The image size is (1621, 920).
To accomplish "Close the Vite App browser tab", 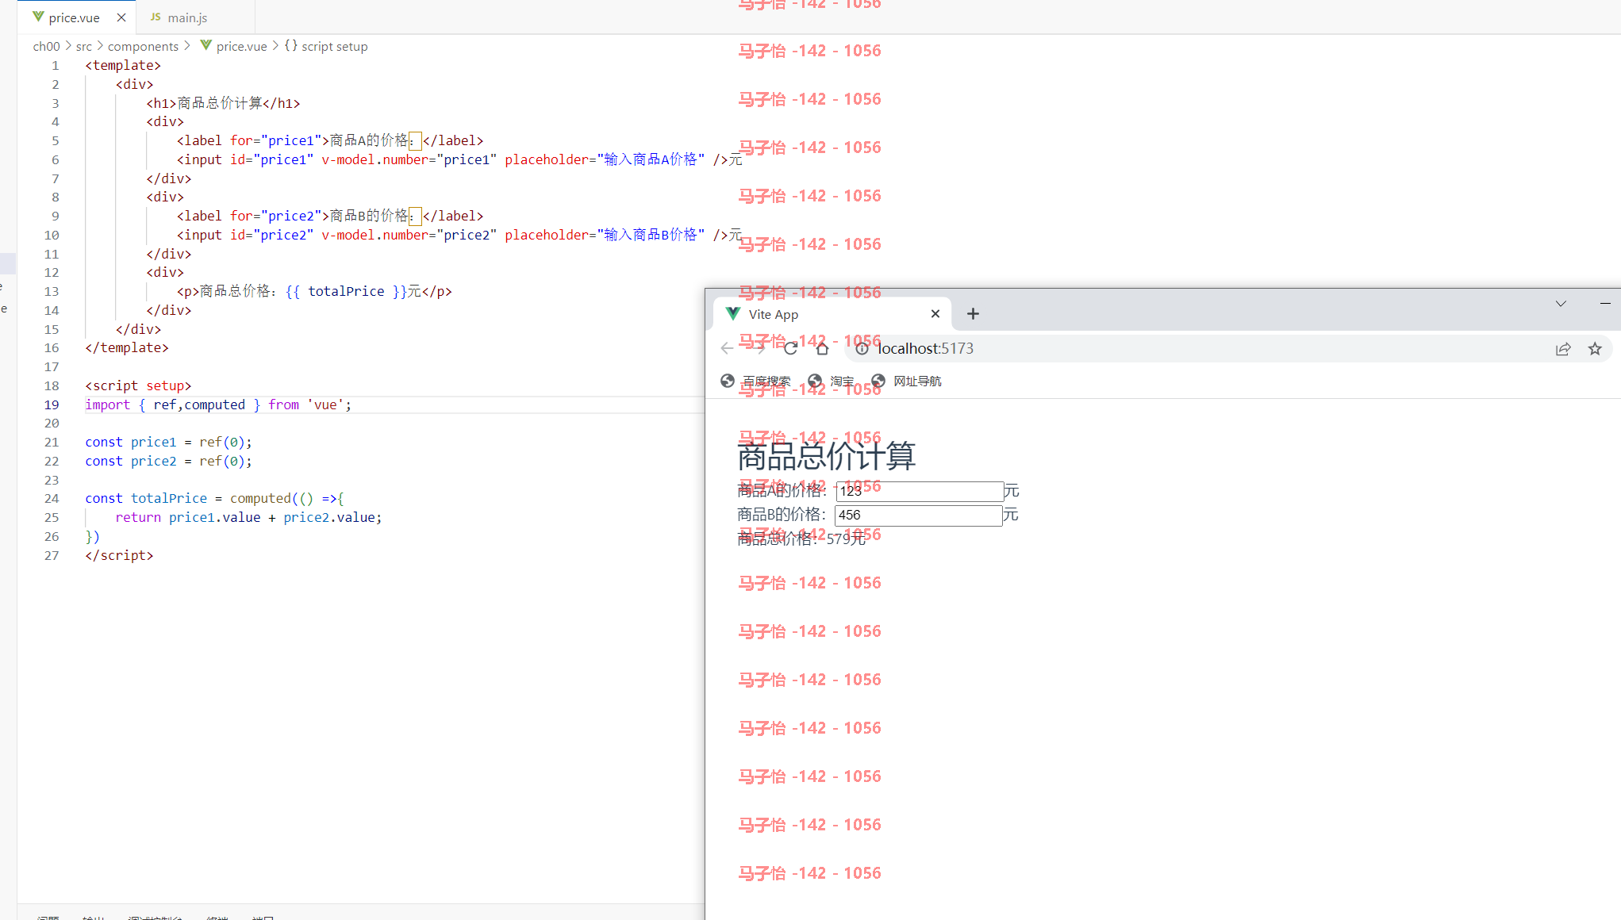I will click(x=935, y=313).
